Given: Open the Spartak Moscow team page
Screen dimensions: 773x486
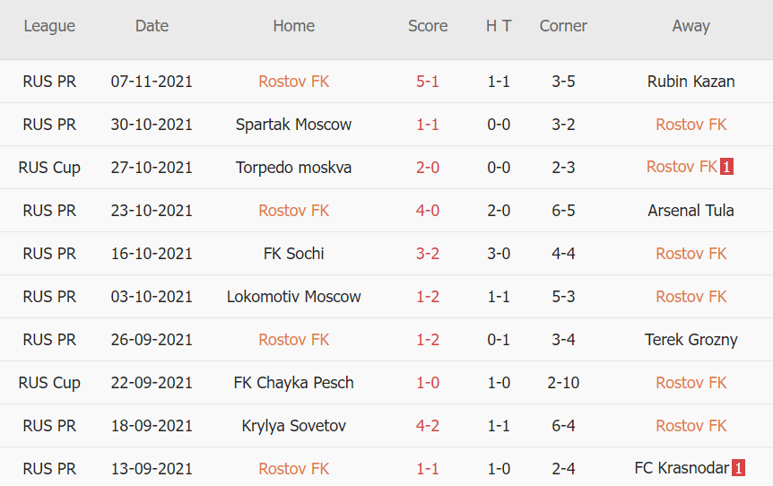Looking at the screenshot, I should (x=293, y=125).
